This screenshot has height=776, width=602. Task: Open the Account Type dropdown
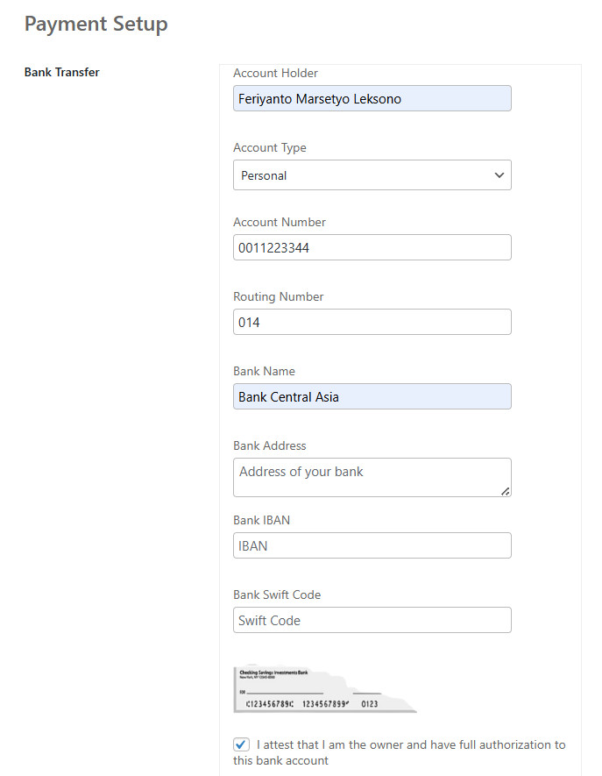(x=372, y=175)
